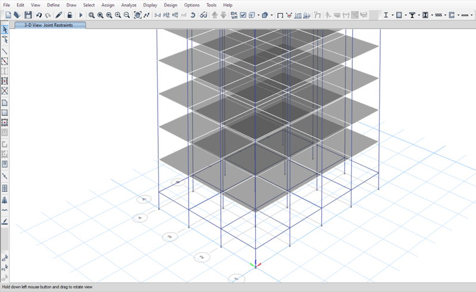Click the Run Analysis play icon
476x292 pixels.
tap(80, 15)
